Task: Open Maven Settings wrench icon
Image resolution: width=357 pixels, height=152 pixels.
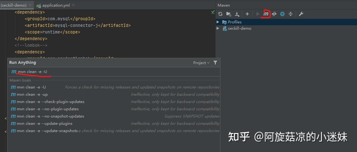Action: coord(301,14)
